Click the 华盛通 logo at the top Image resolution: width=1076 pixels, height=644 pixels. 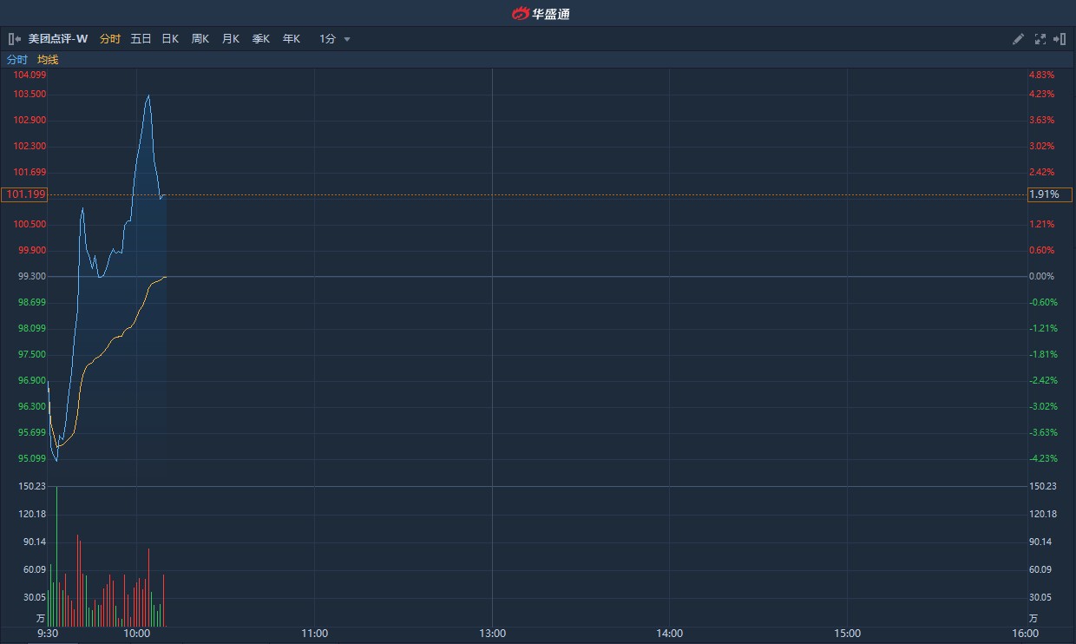click(x=538, y=12)
